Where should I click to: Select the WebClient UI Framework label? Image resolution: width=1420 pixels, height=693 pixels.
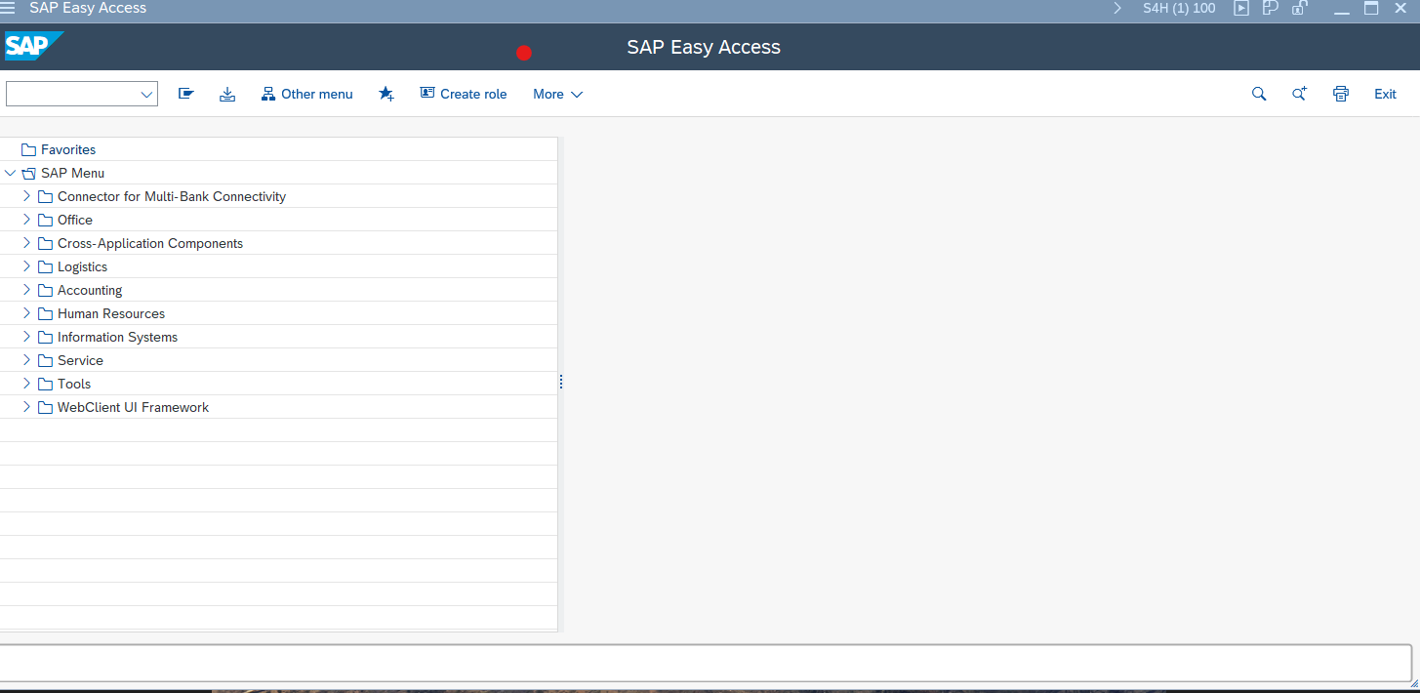133,407
